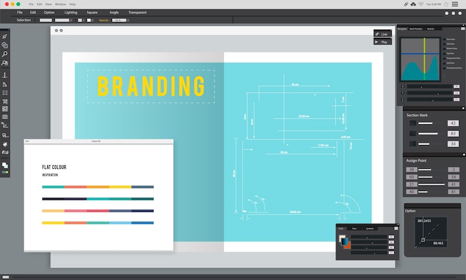This screenshot has height=280, width=466.
Task: Open Help in the top system menu
Action: coord(72,4)
